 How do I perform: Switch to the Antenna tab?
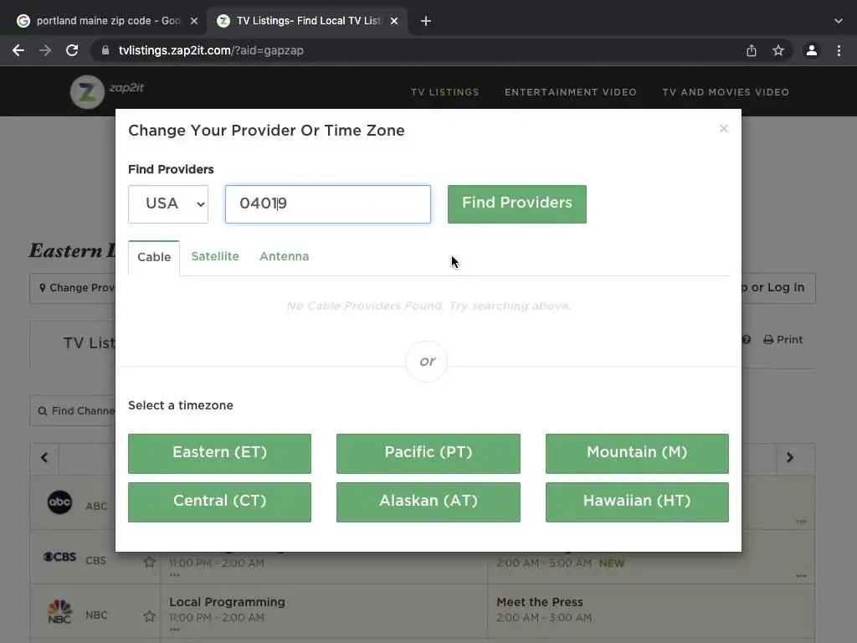click(x=285, y=256)
